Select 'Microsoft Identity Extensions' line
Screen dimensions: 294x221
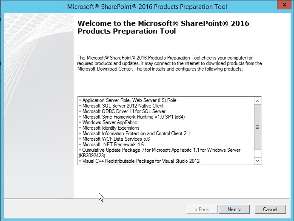pyautogui.click(x=109, y=128)
